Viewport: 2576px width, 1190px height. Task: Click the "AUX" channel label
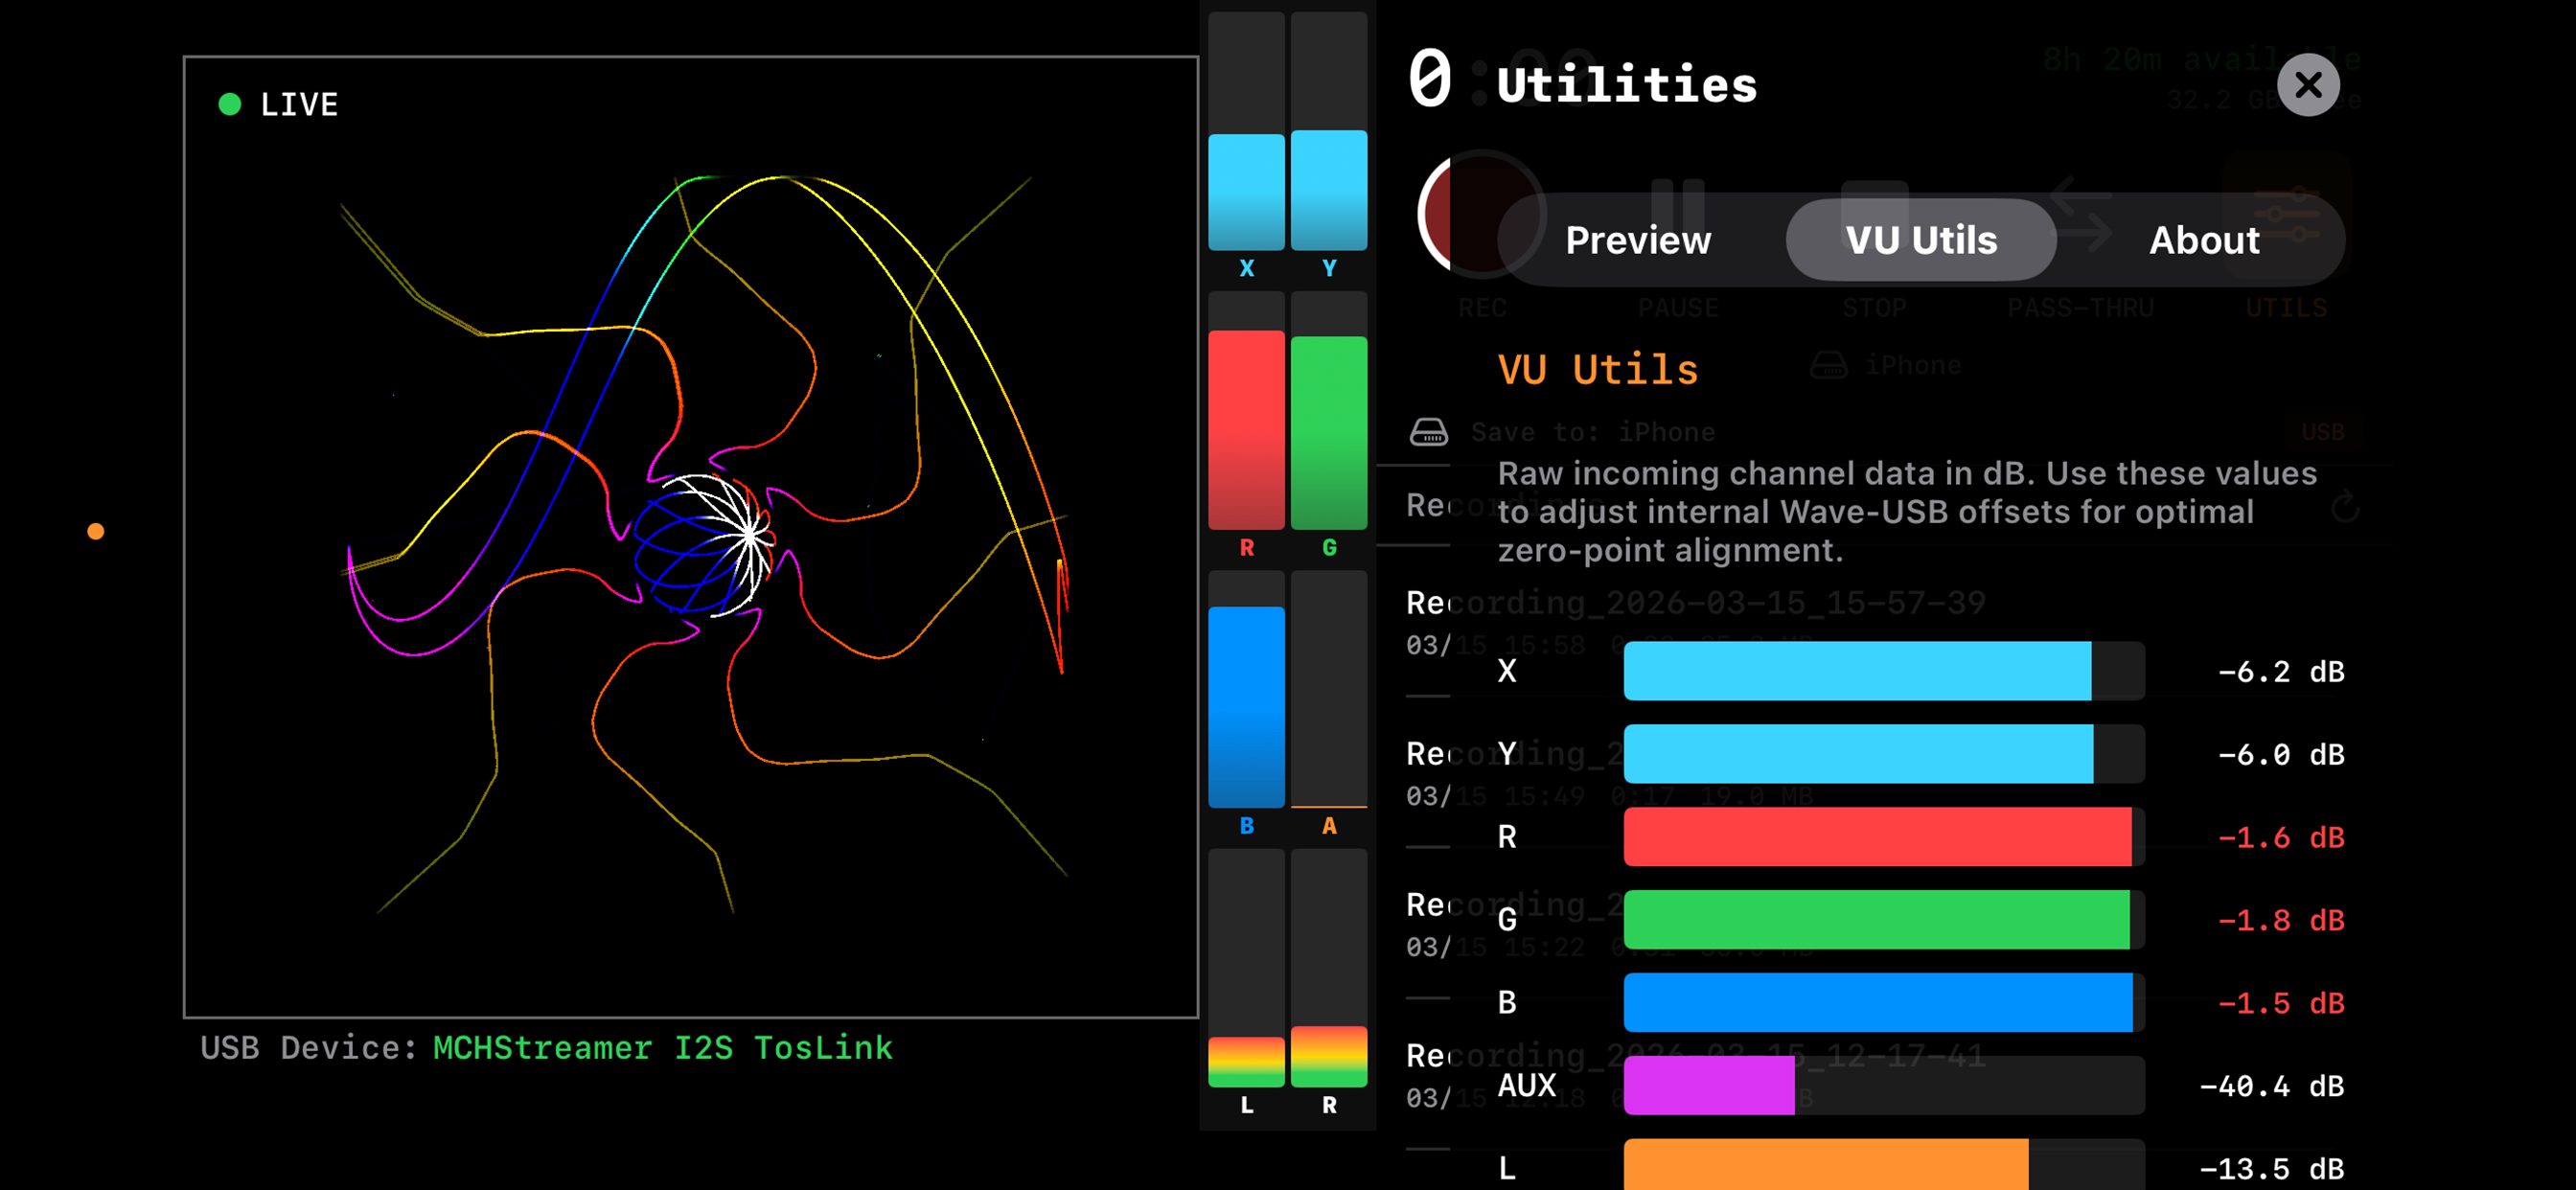(x=1527, y=1086)
